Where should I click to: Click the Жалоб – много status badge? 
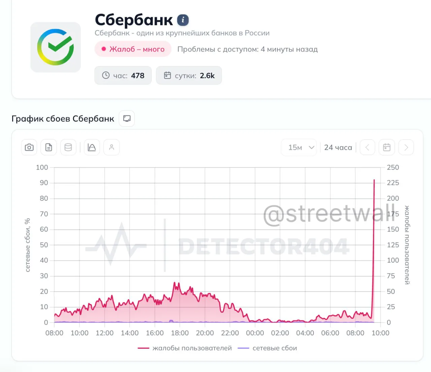pyautogui.click(x=133, y=49)
